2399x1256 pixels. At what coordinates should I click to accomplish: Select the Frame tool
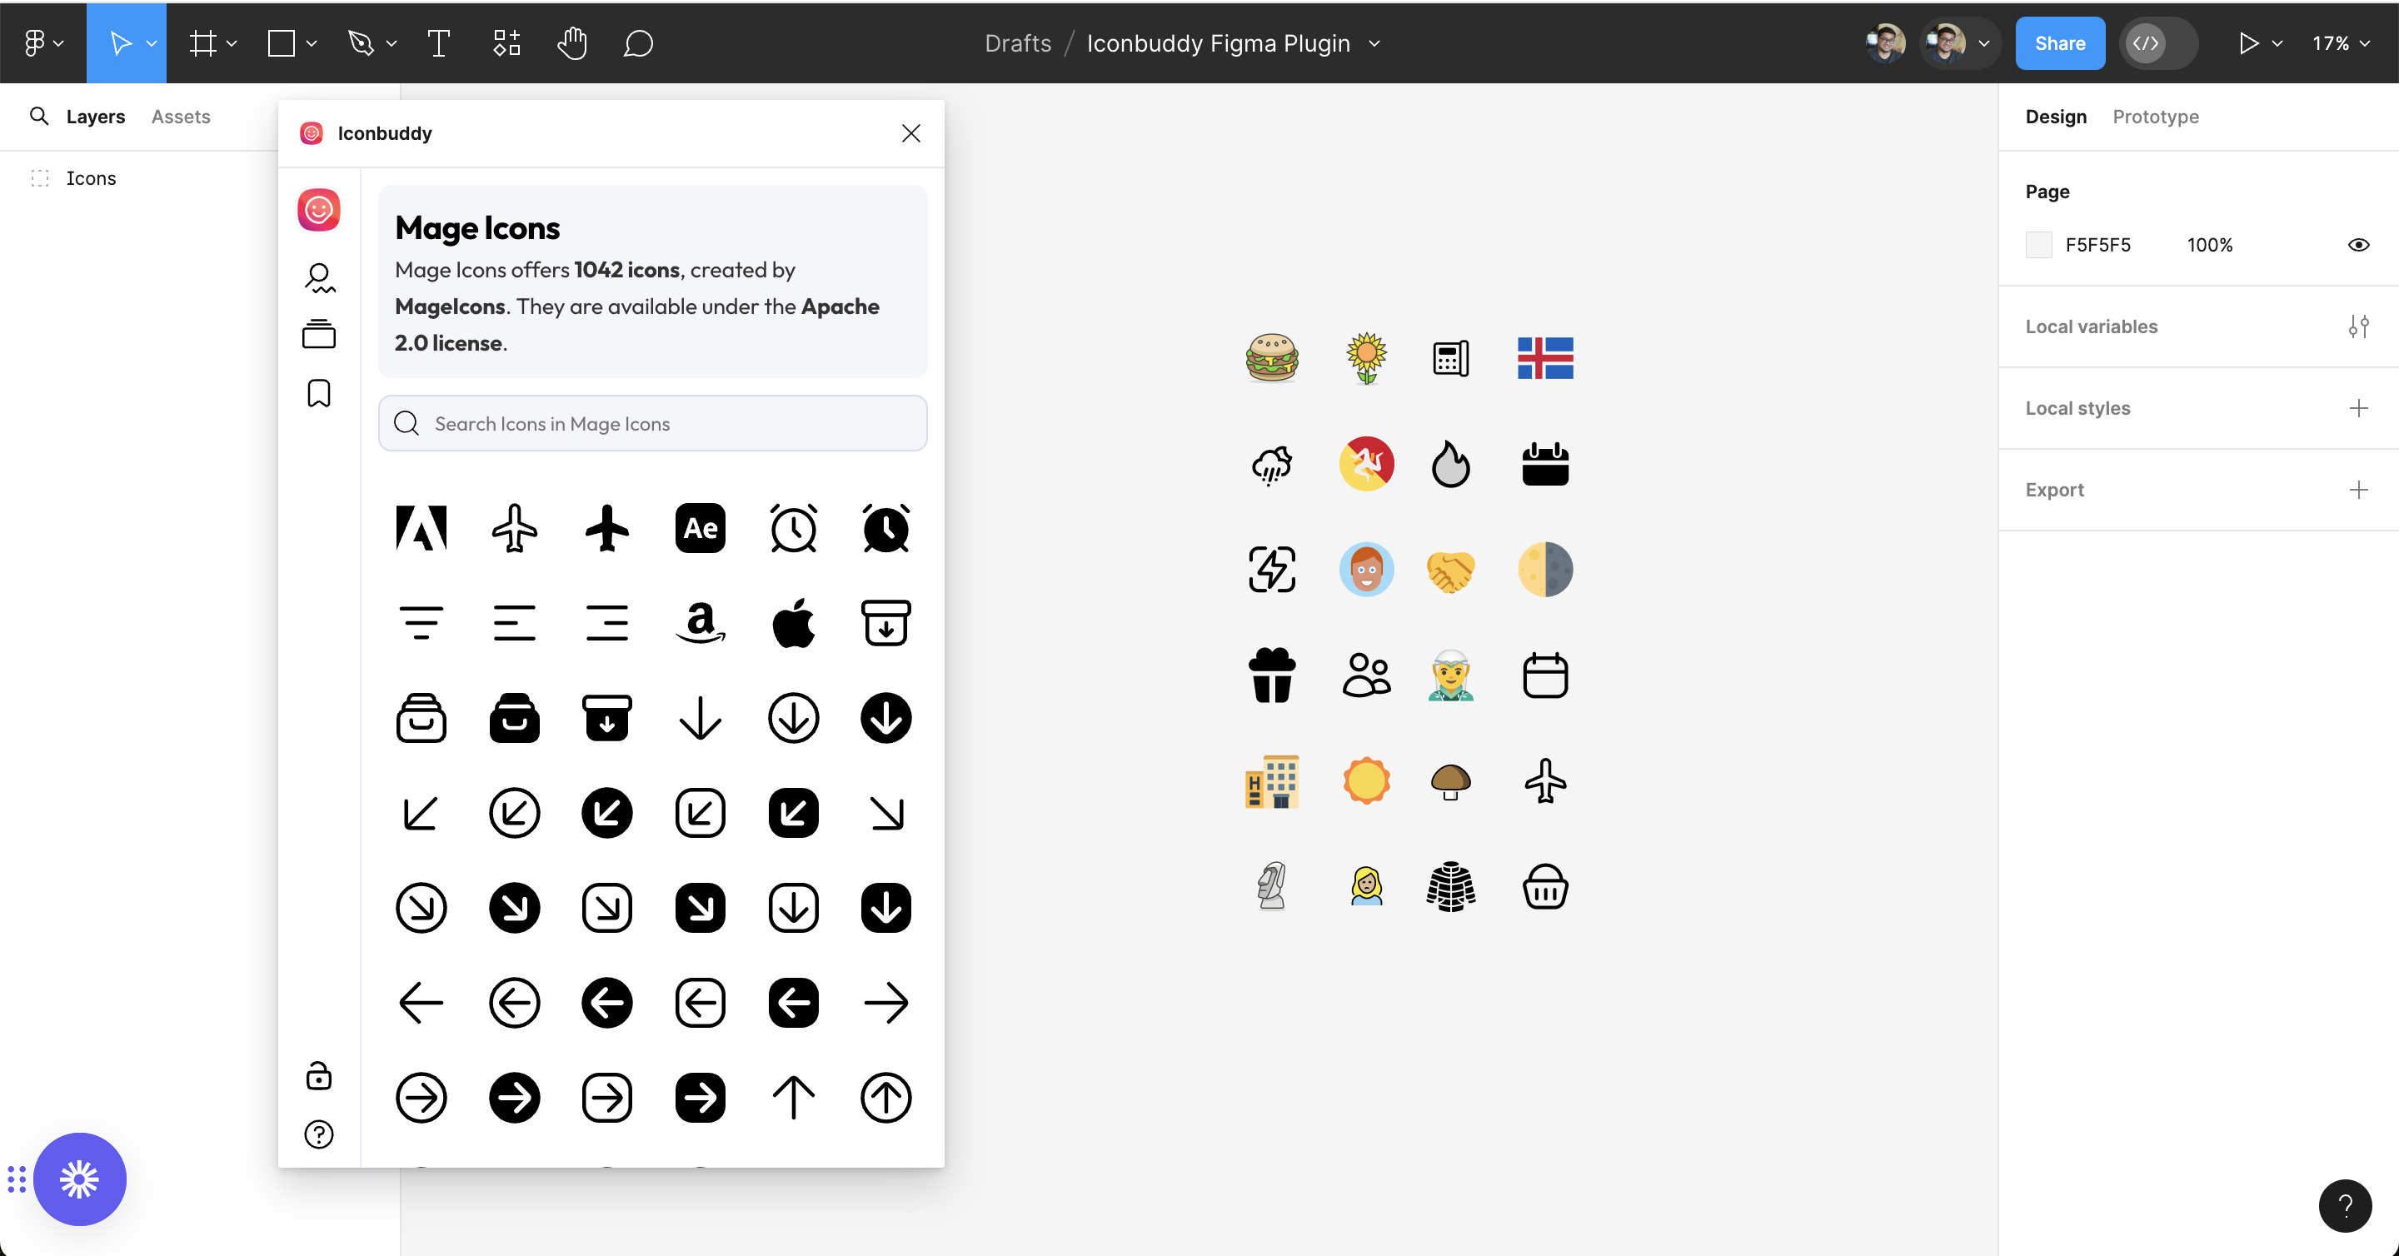(x=203, y=42)
